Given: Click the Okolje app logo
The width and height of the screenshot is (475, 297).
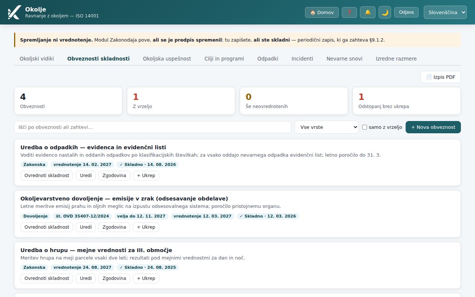Looking at the screenshot, I should (14, 12).
